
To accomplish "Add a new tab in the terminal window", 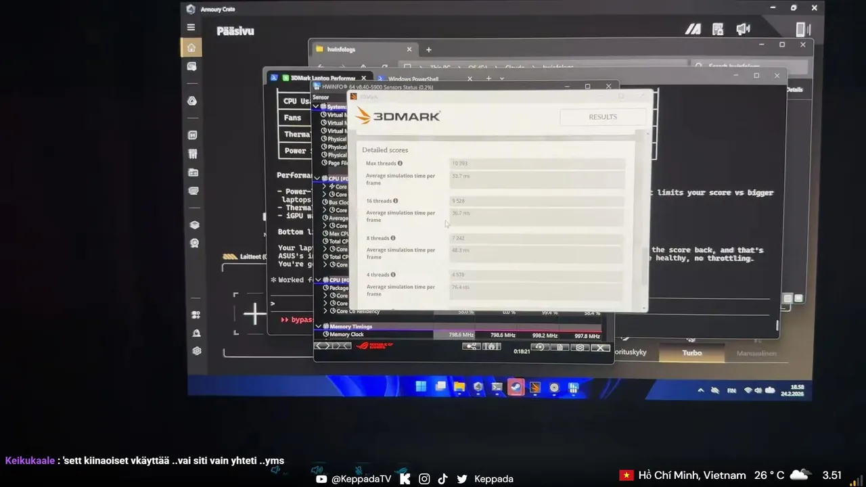I will click(x=488, y=78).
